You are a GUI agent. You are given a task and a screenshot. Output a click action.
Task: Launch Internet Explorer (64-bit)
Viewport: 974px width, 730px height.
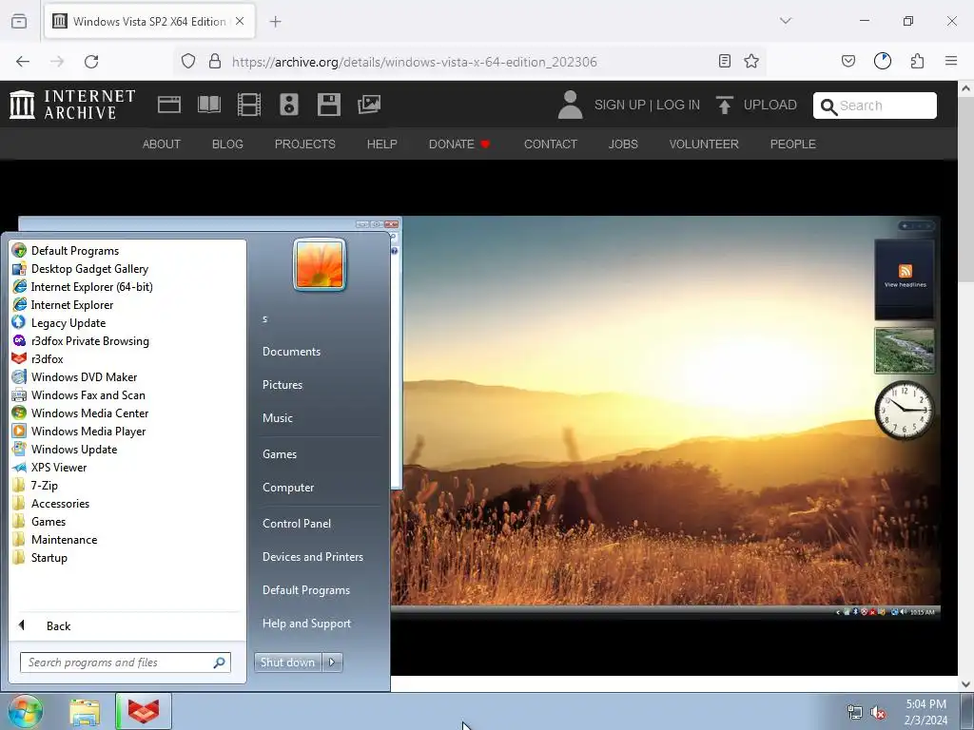[x=127, y=287]
